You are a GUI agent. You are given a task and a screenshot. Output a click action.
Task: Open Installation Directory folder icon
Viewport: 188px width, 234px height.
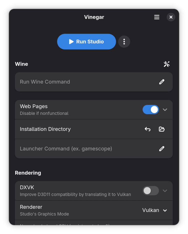(162, 129)
